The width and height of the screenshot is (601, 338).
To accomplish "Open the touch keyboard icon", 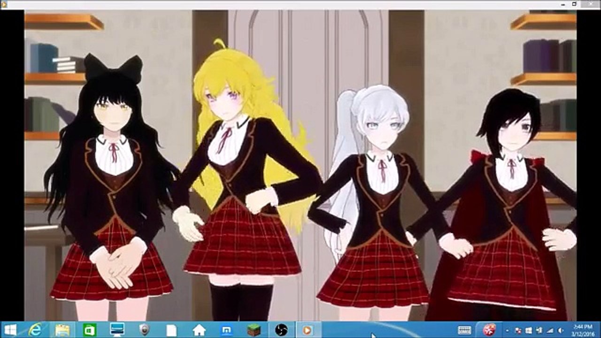I will tap(464, 330).
